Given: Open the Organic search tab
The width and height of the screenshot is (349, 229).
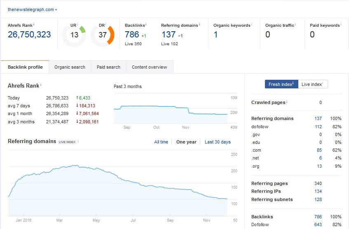Looking at the screenshot, I should click(70, 67).
